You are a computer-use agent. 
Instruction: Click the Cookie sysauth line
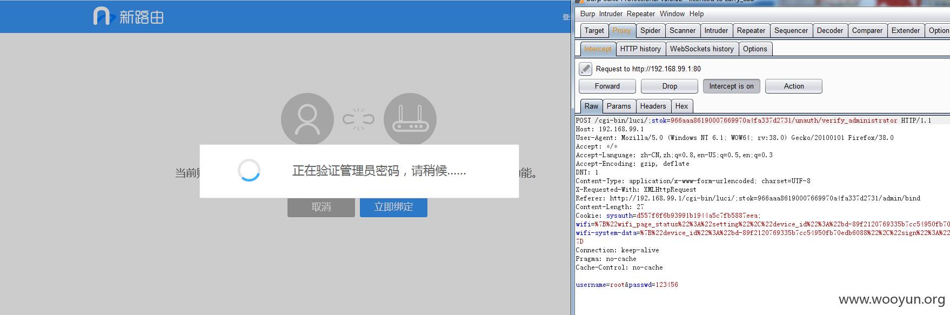pos(668,216)
